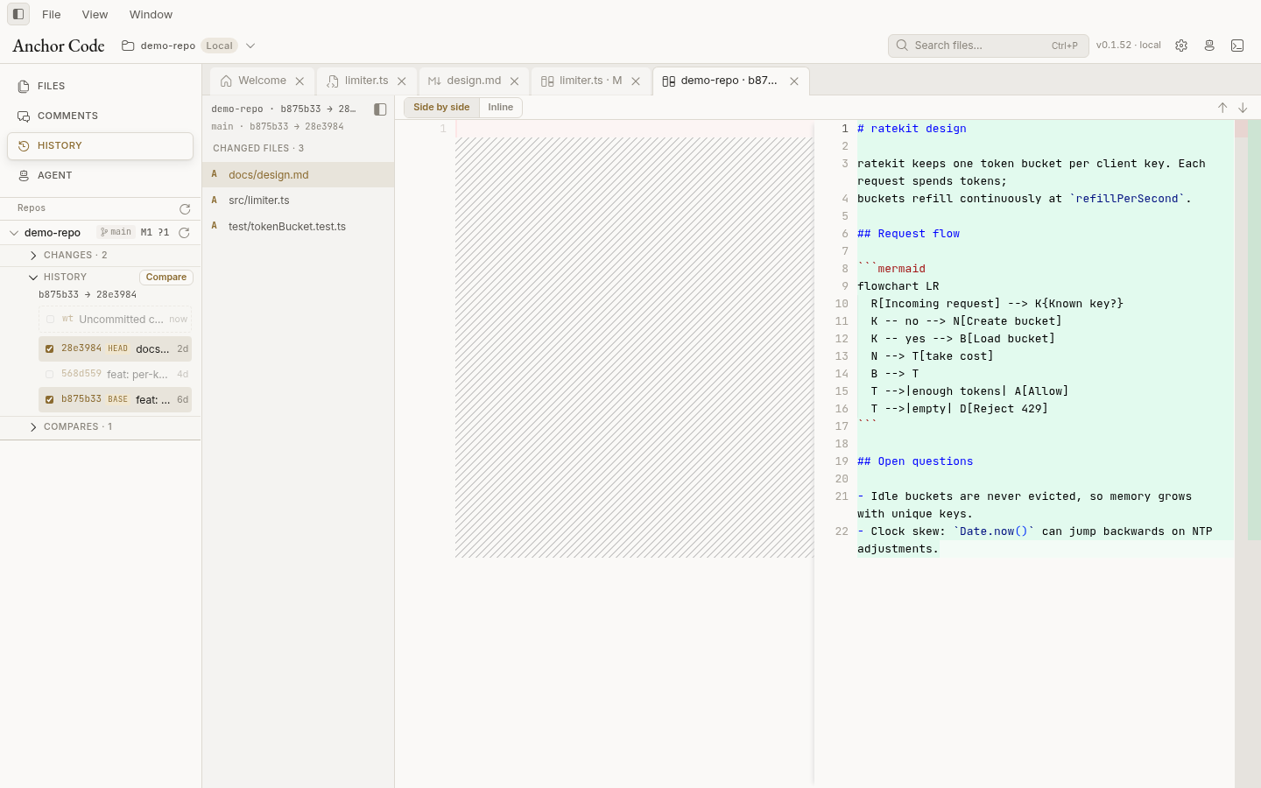Image resolution: width=1261 pixels, height=788 pixels.
Task: Open the View menu
Action: (x=95, y=14)
